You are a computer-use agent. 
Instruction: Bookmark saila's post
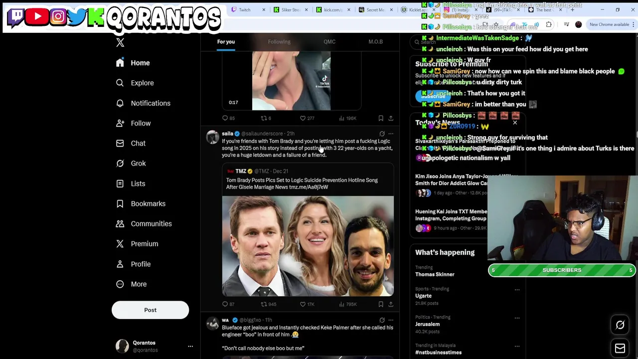pyautogui.click(x=381, y=304)
